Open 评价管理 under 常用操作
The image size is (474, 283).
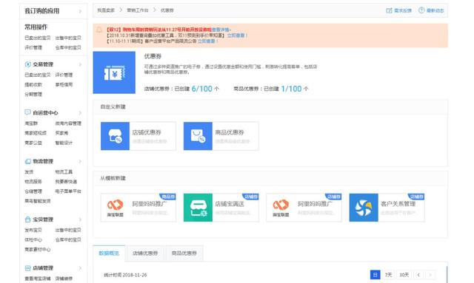[33, 48]
